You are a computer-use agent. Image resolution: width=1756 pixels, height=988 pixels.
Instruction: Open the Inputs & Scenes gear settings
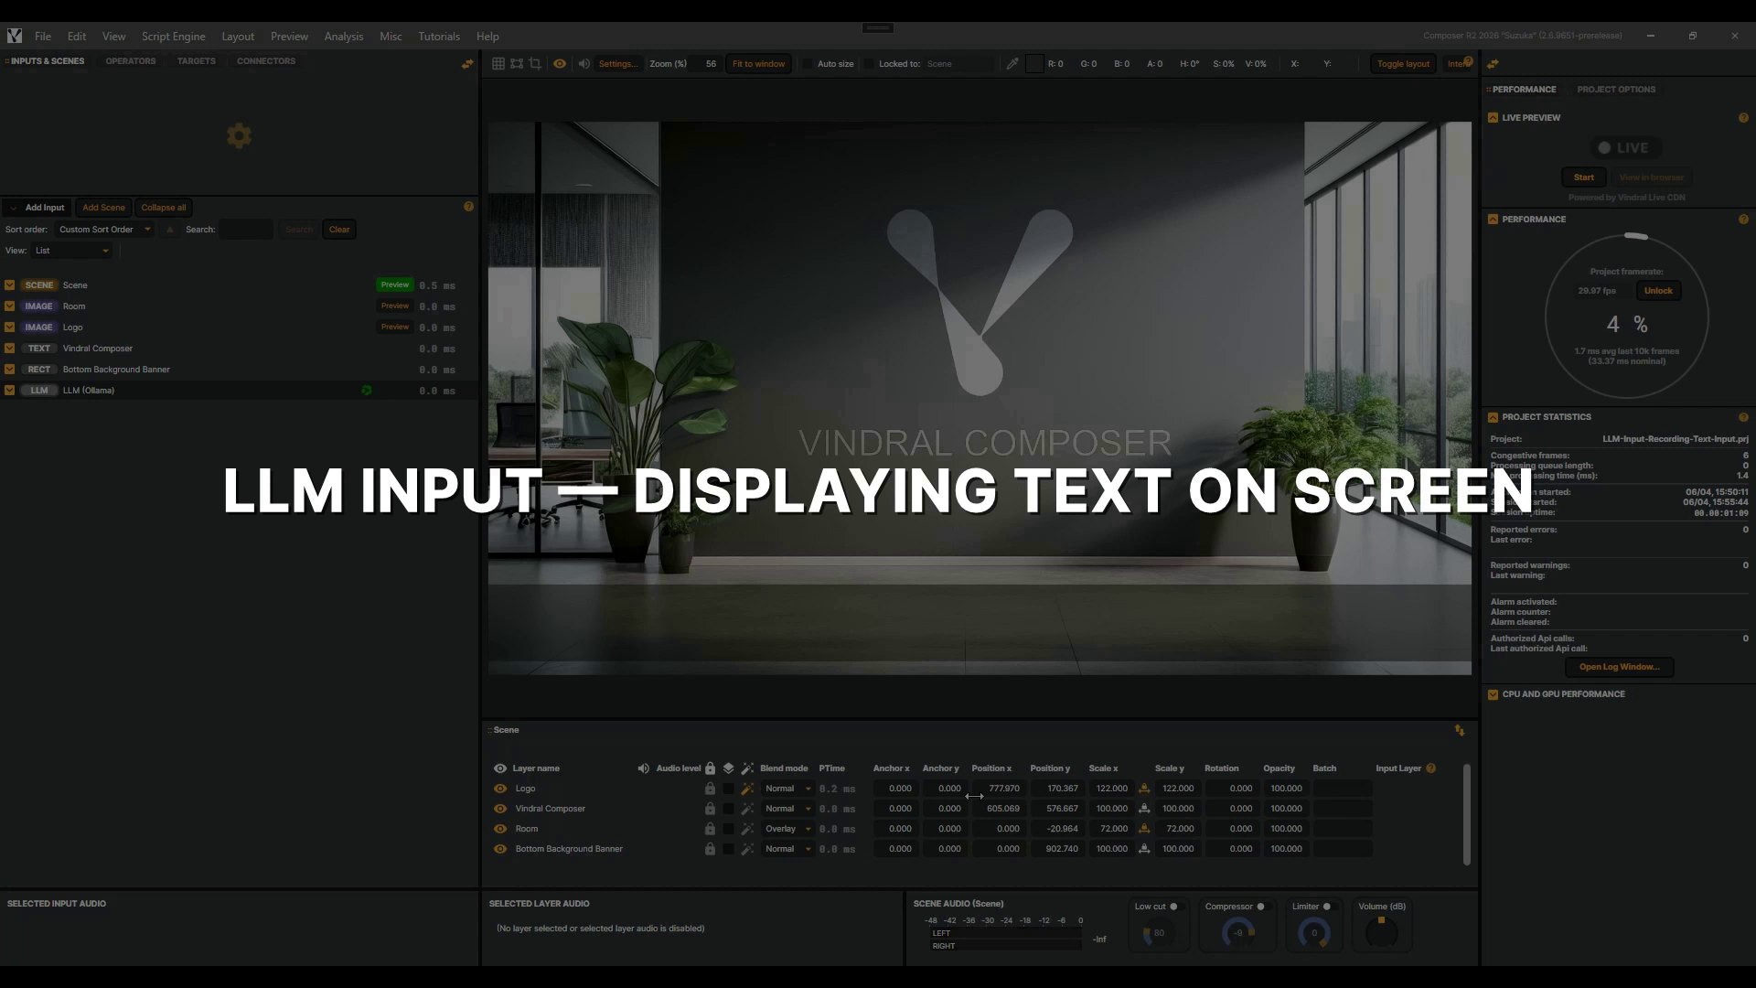click(x=239, y=136)
